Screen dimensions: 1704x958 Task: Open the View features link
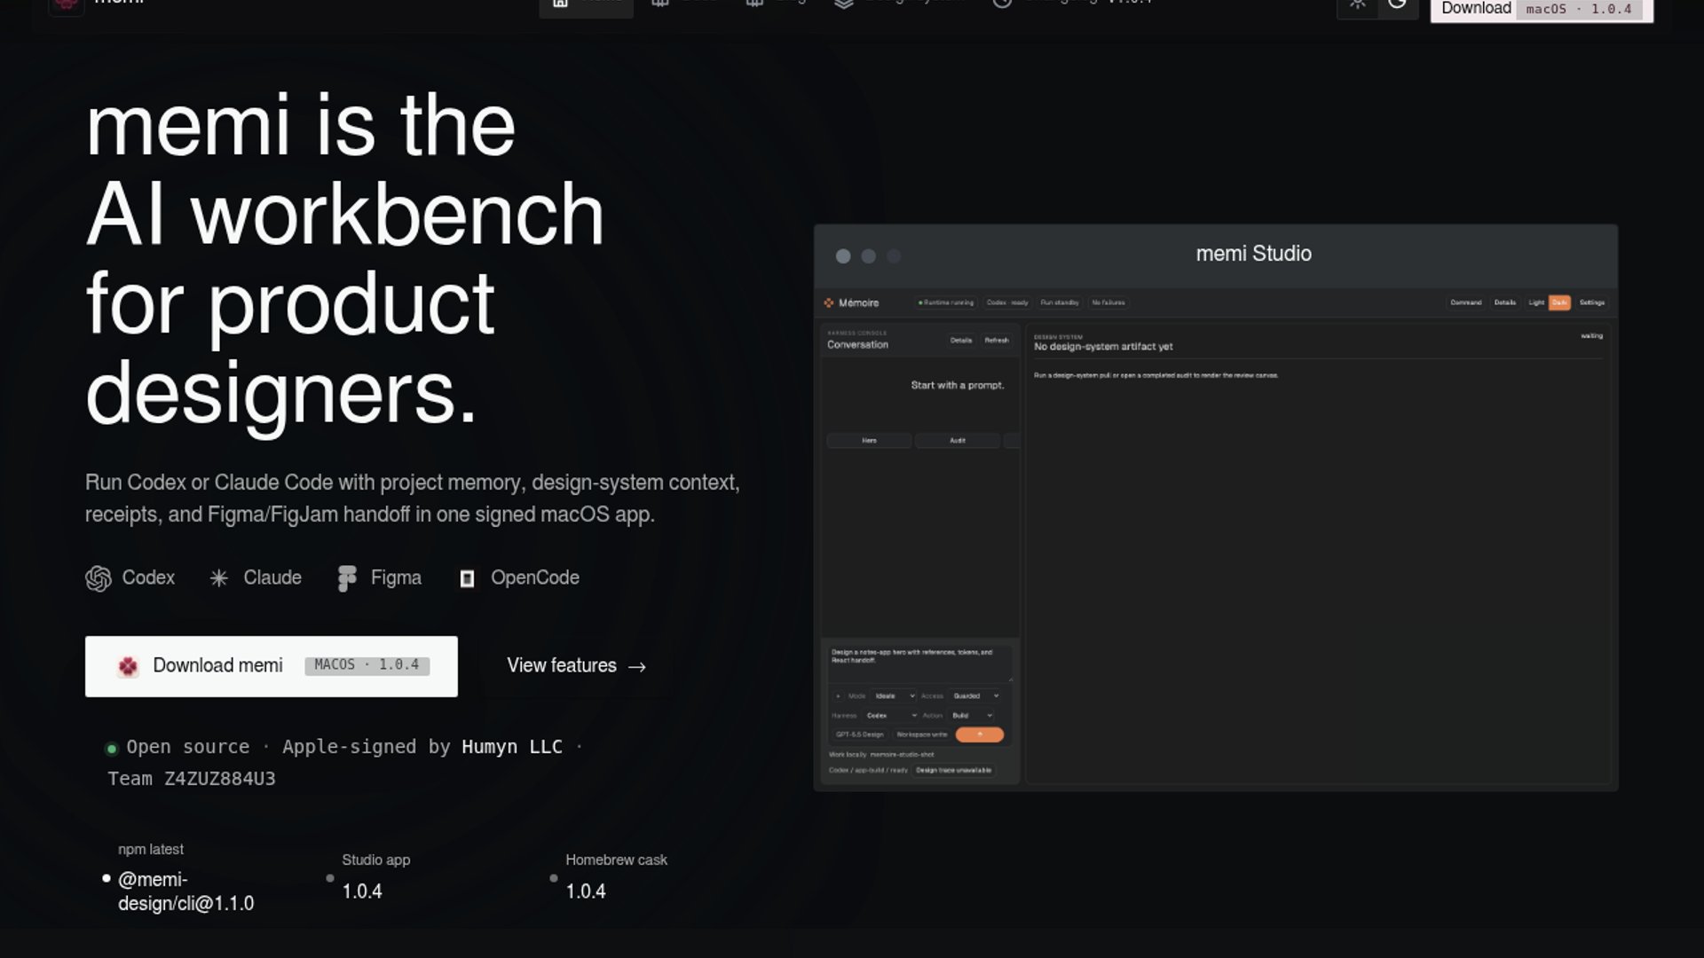point(577,666)
